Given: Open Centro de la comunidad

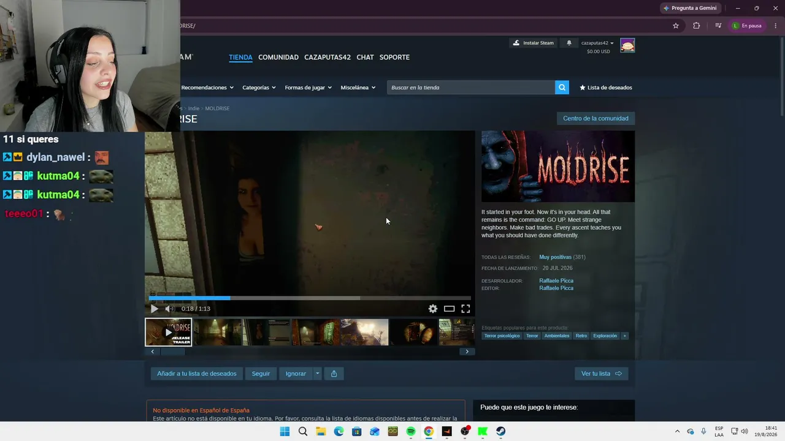Looking at the screenshot, I should tap(595, 118).
